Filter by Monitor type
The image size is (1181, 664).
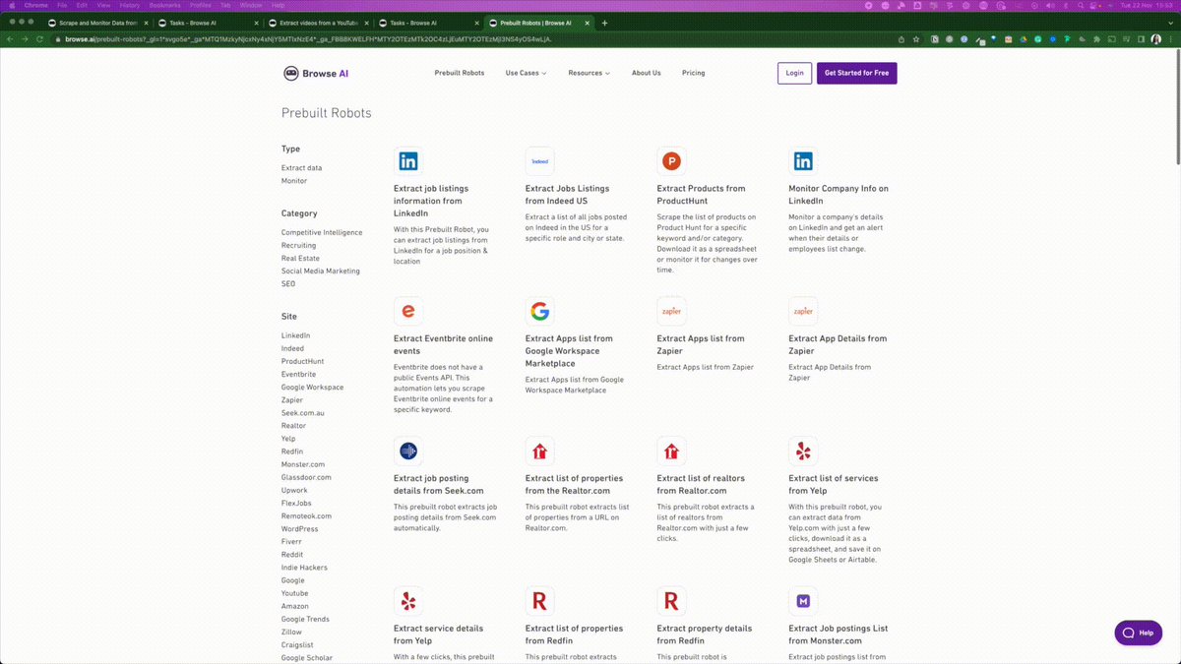(294, 181)
